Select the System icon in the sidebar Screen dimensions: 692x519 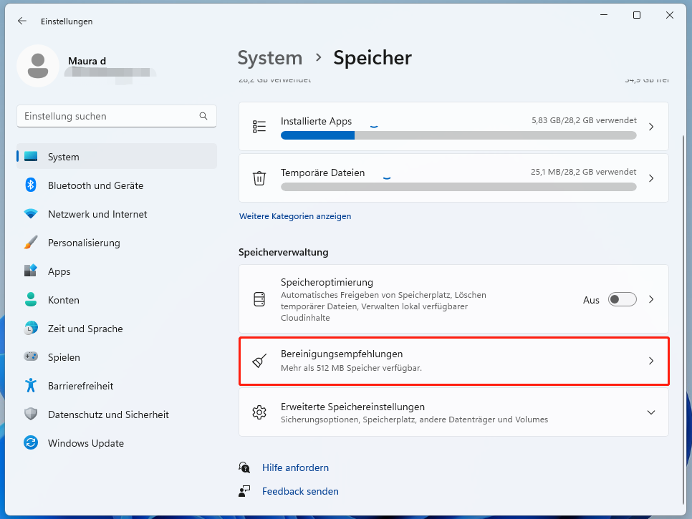click(x=32, y=156)
